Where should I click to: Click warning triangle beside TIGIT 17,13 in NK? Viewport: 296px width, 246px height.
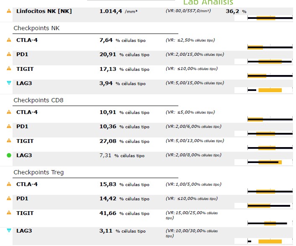9,69
